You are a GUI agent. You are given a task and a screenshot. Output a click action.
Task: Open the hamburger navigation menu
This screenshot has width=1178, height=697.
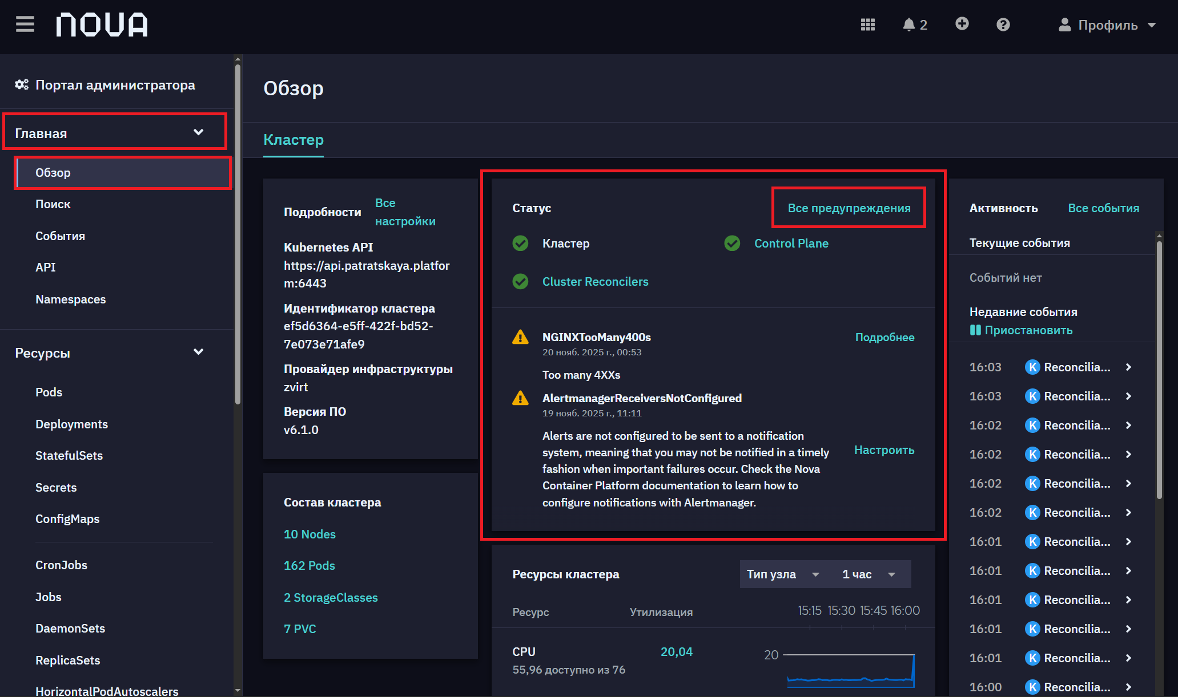tap(25, 25)
